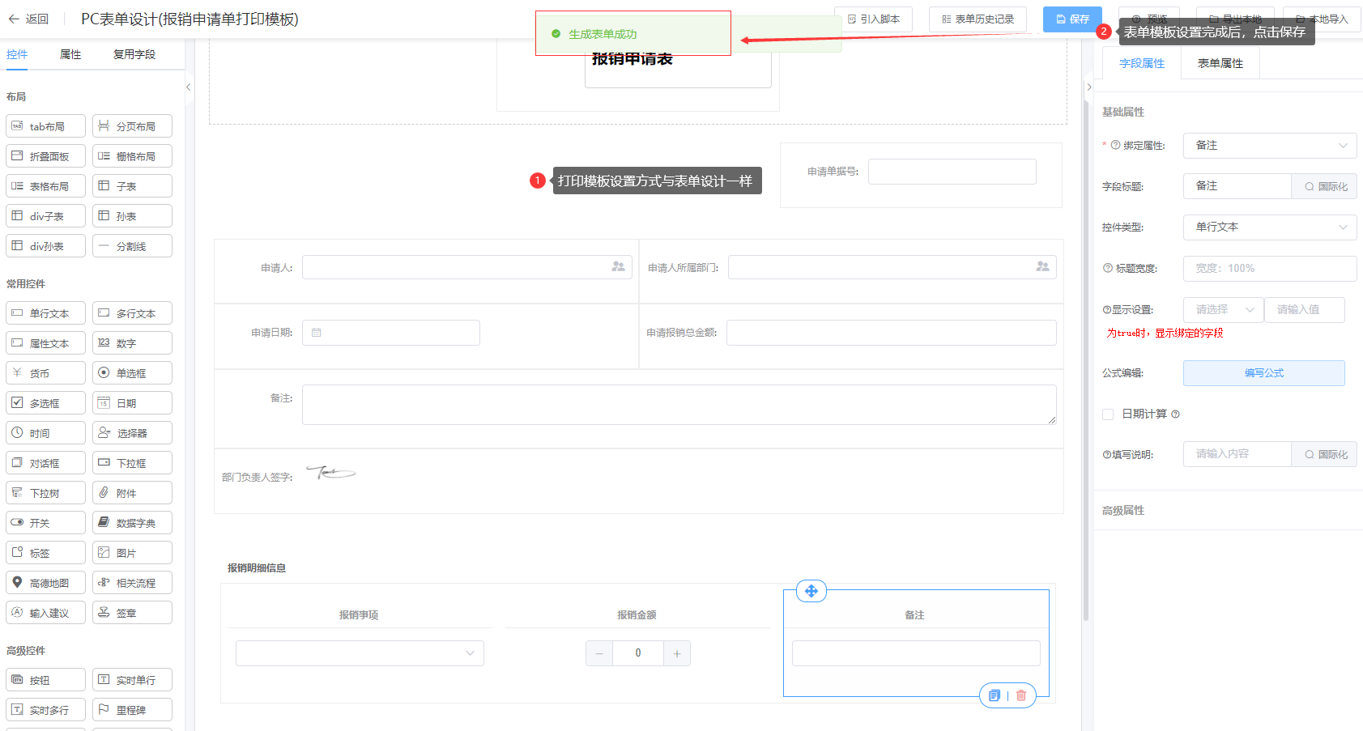The image size is (1363, 731).
Task: Insert a 日期 date control
Action: [132, 403]
